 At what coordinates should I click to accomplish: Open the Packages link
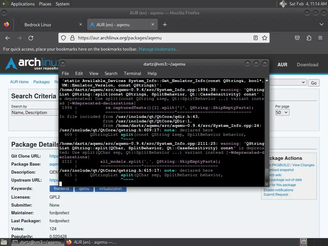tap(41, 82)
